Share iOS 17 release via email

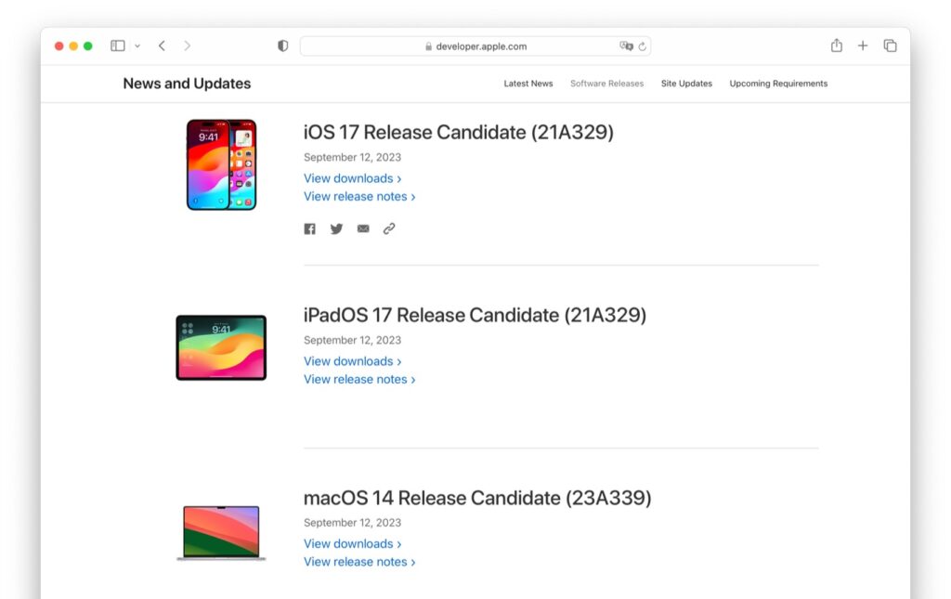point(363,228)
